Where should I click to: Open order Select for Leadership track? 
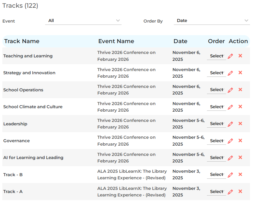[x=217, y=124]
